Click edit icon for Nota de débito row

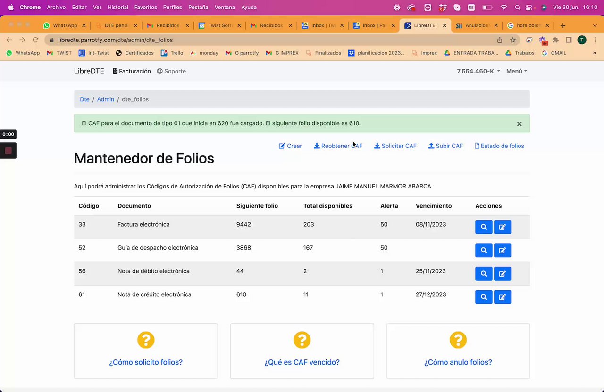coord(503,274)
